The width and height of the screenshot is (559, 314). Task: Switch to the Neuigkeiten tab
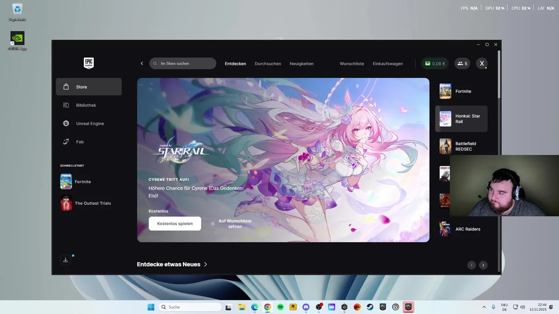(301, 64)
